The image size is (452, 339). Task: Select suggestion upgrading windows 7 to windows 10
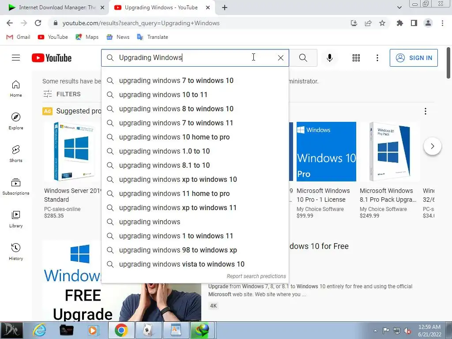click(195, 80)
